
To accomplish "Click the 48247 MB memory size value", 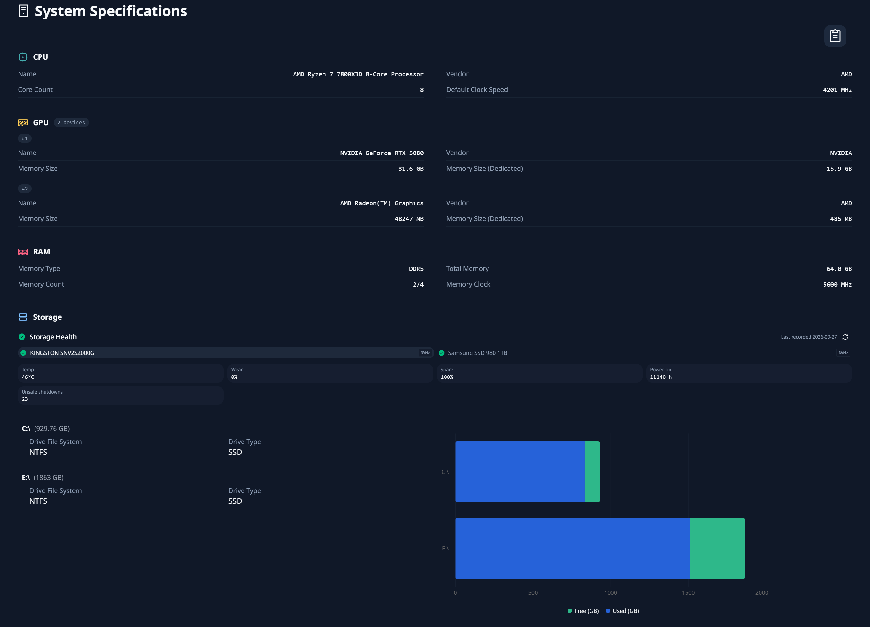I will click(x=409, y=219).
